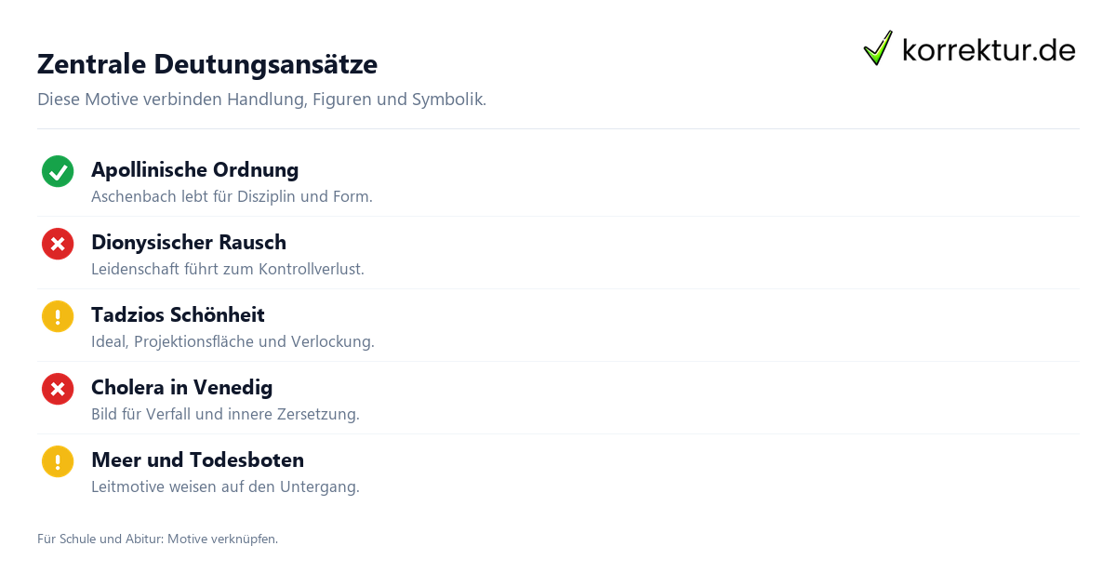Click subtitle about Handlung, Figuren und Symbolik

pos(261,100)
